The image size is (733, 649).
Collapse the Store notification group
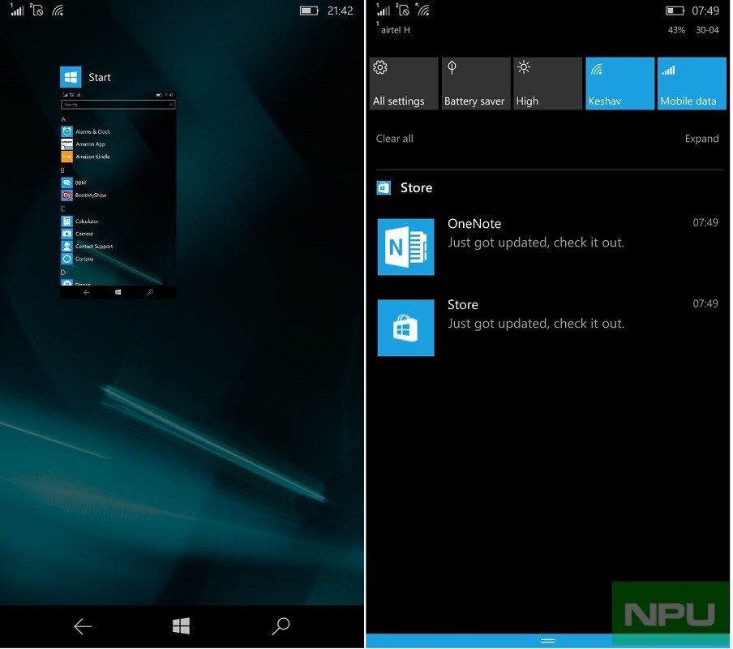[x=416, y=187]
